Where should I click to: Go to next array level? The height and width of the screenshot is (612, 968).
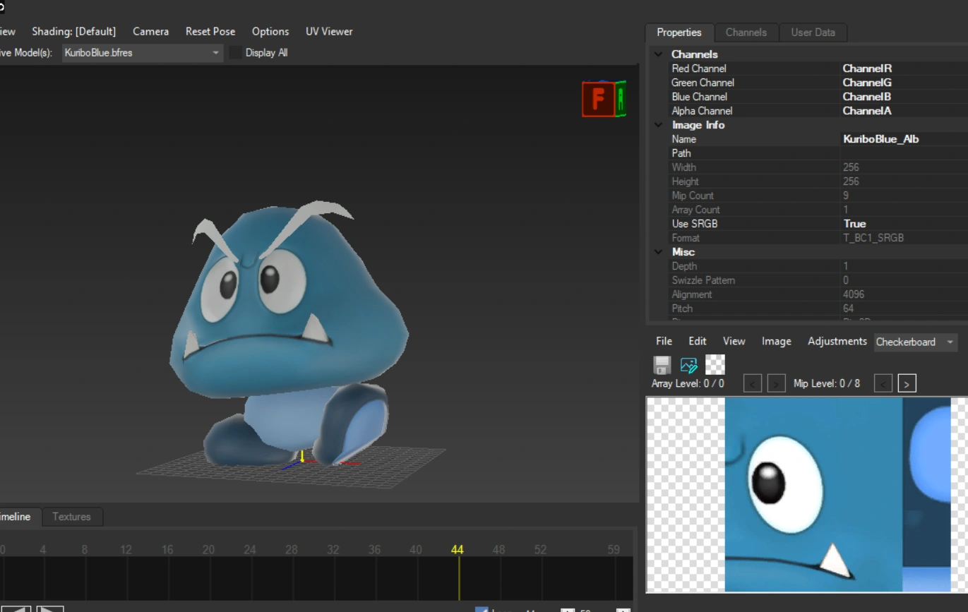point(776,383)
